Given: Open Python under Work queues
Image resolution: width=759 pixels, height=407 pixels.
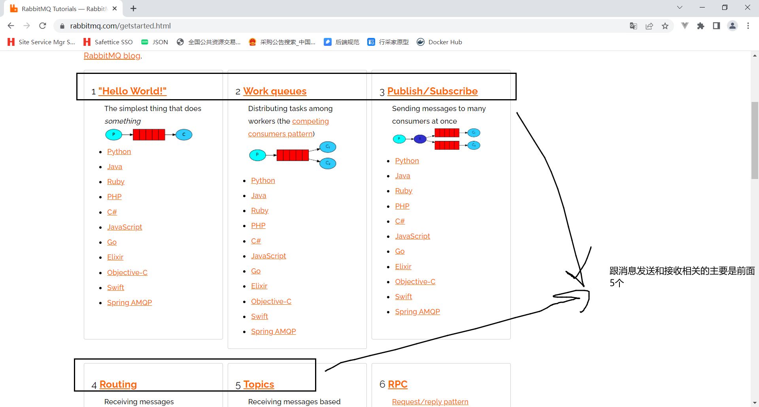Looking at the screenshot, I should click(263, 180).
